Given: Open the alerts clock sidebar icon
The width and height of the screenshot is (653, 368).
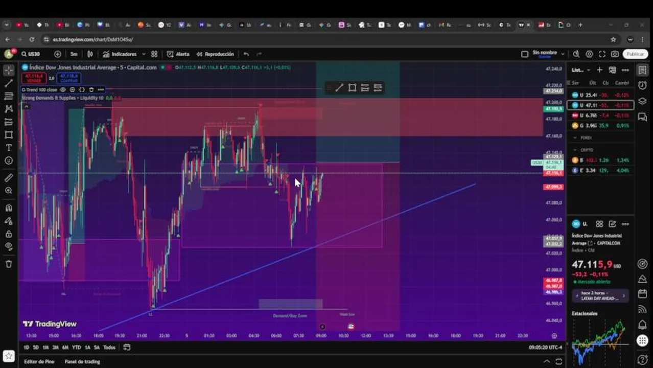Looking at the screenshot, I should pyautogui.click(x=642, y=85).
